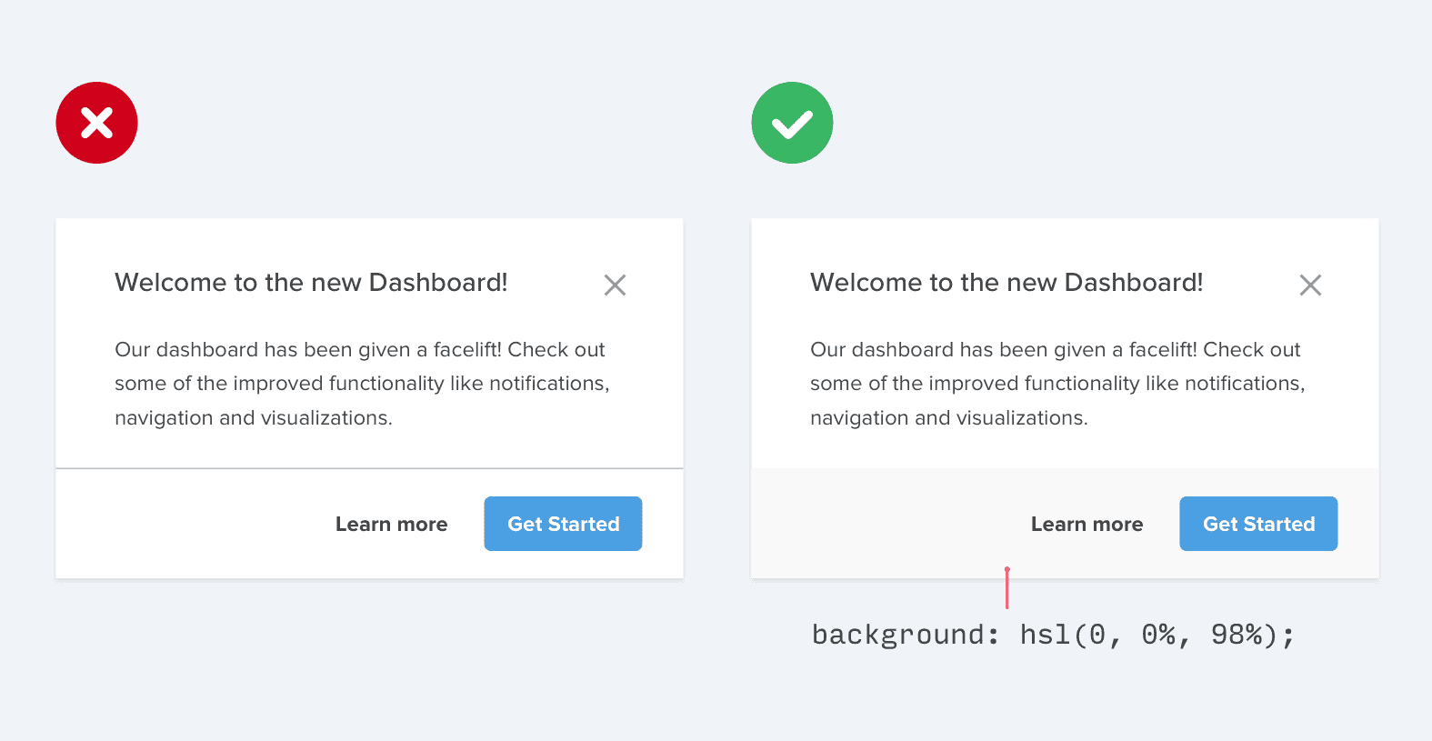Click Learn more in the right dialog
This screenshot has width=1432, height=741.
(x=1087, y=525)
